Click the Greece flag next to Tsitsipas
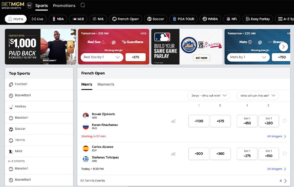This screenshot has height=187, width=294. [x=86, y=159]
